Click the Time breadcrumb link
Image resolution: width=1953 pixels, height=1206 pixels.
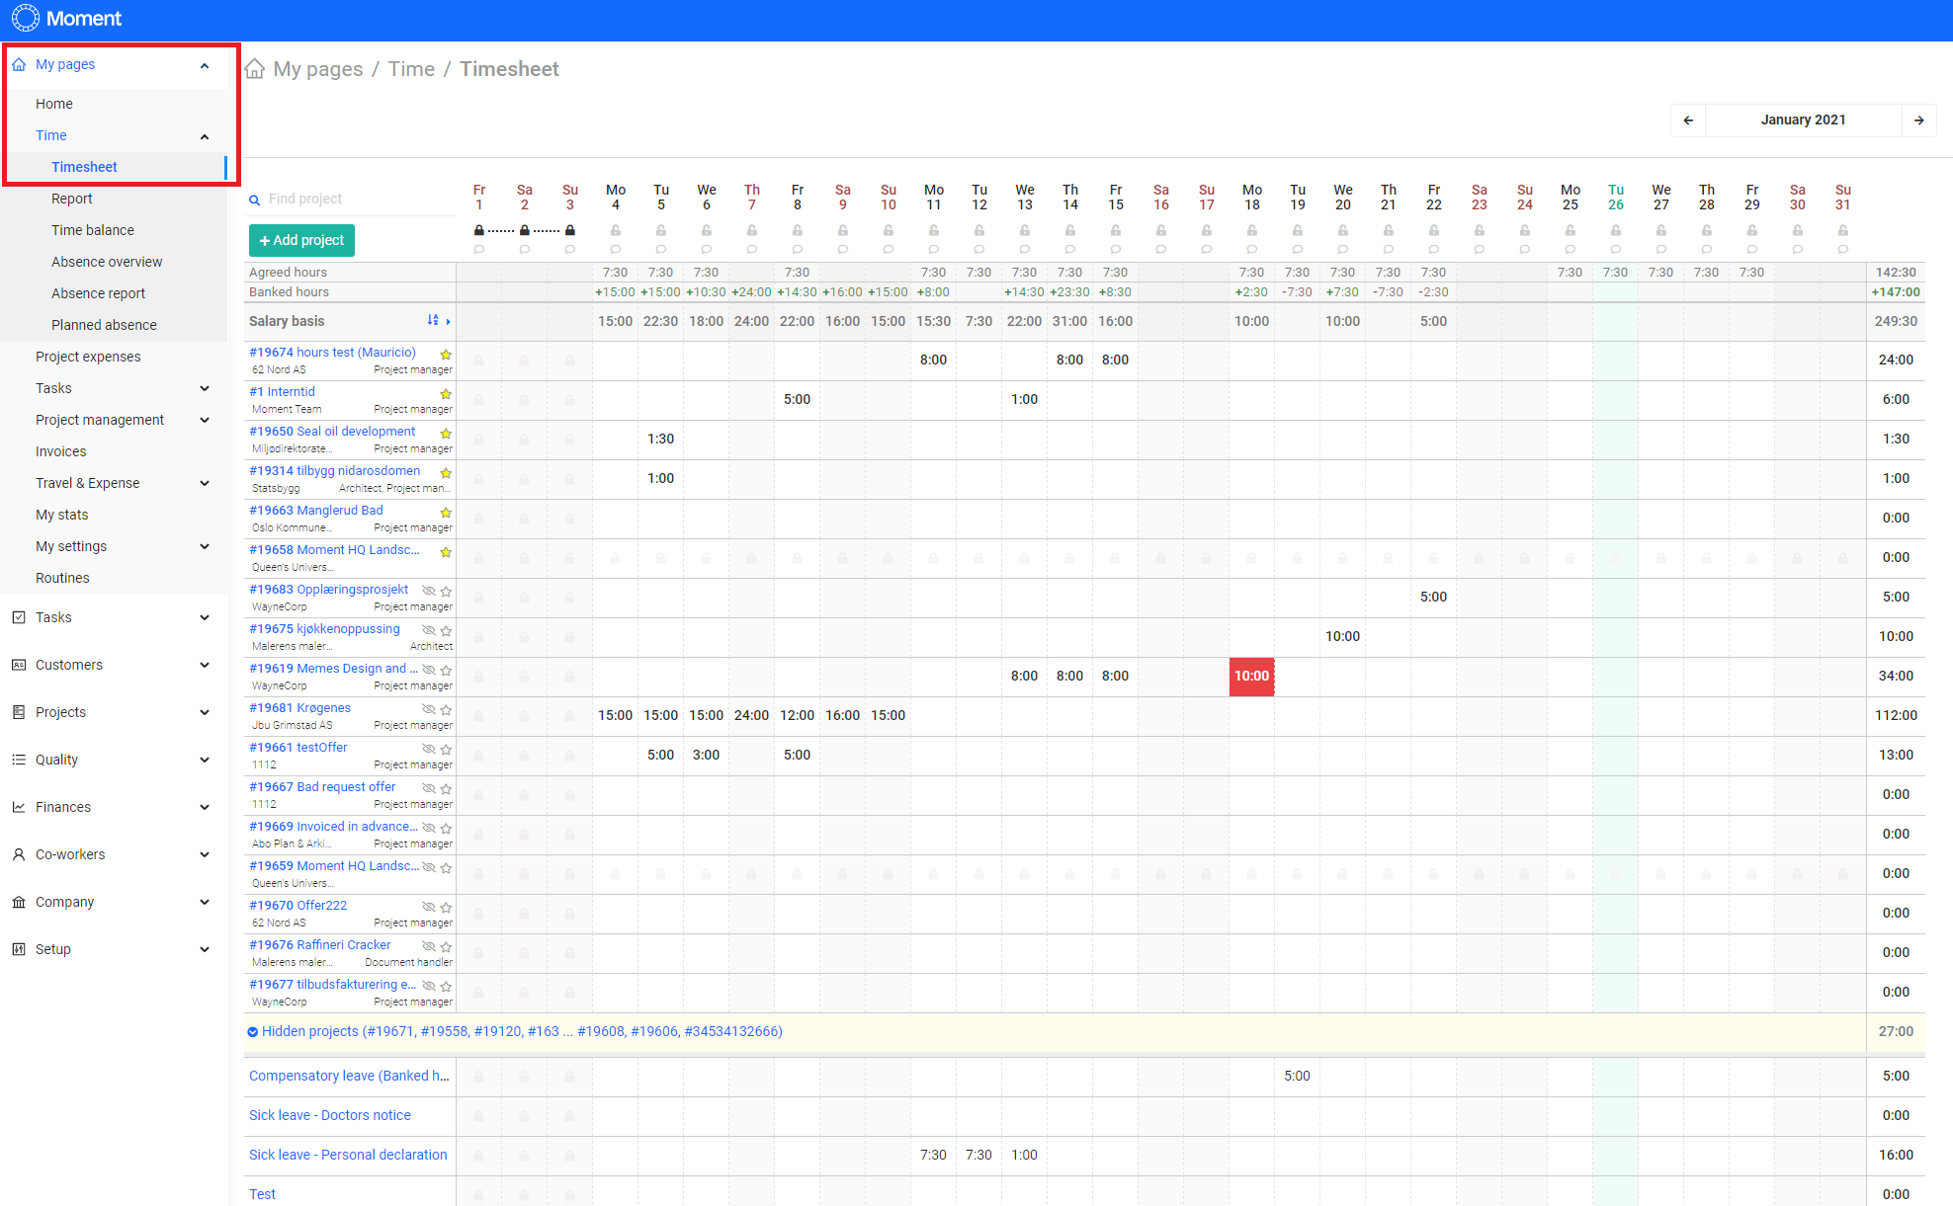(411, 69)
